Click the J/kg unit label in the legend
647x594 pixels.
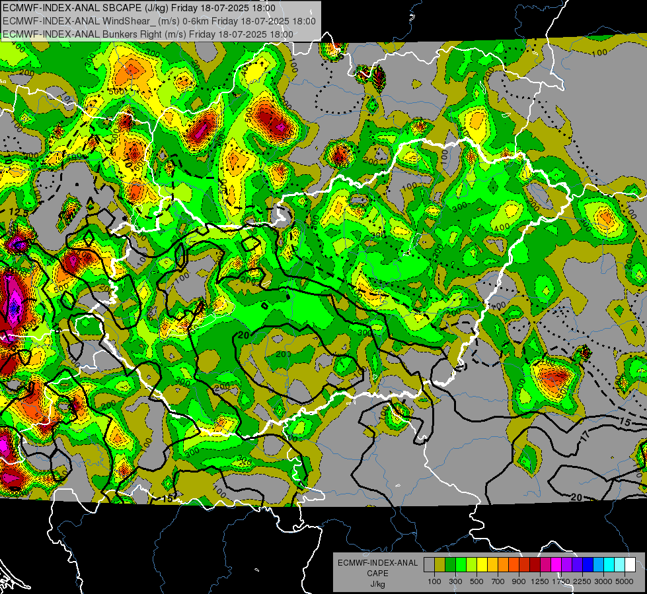377,584
